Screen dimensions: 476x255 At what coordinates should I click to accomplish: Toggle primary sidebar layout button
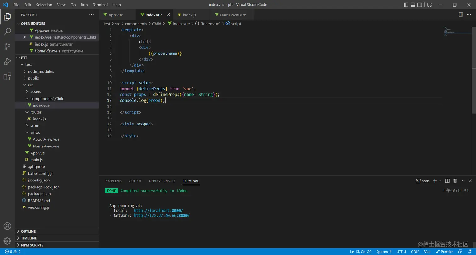[x=406, y=5]
